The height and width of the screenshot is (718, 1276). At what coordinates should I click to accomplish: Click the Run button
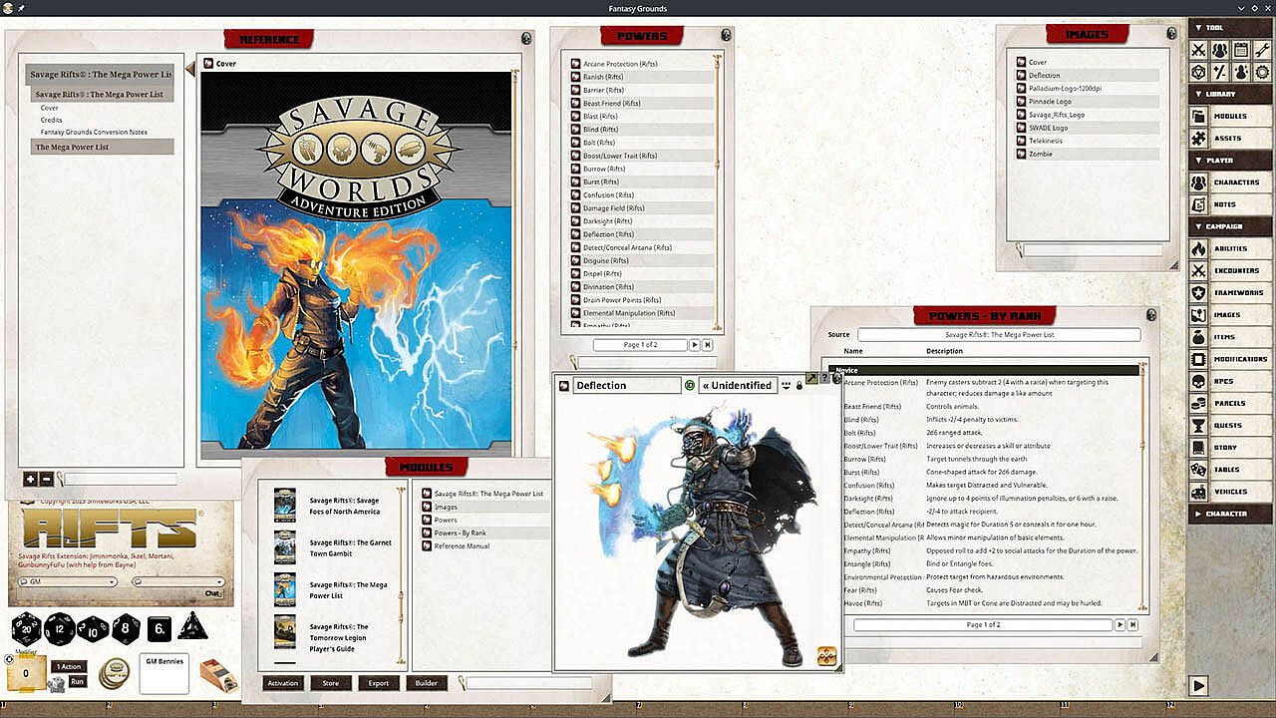pyautogui.click(x=78, y=681)
